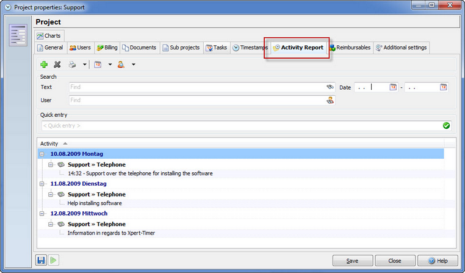Image resolution: width=465 pixels, height=273 pixels.
Task: Select 'Information in regards to Xpert-Timer' entry
Action: pyautogui.click(x=111, y=233)
